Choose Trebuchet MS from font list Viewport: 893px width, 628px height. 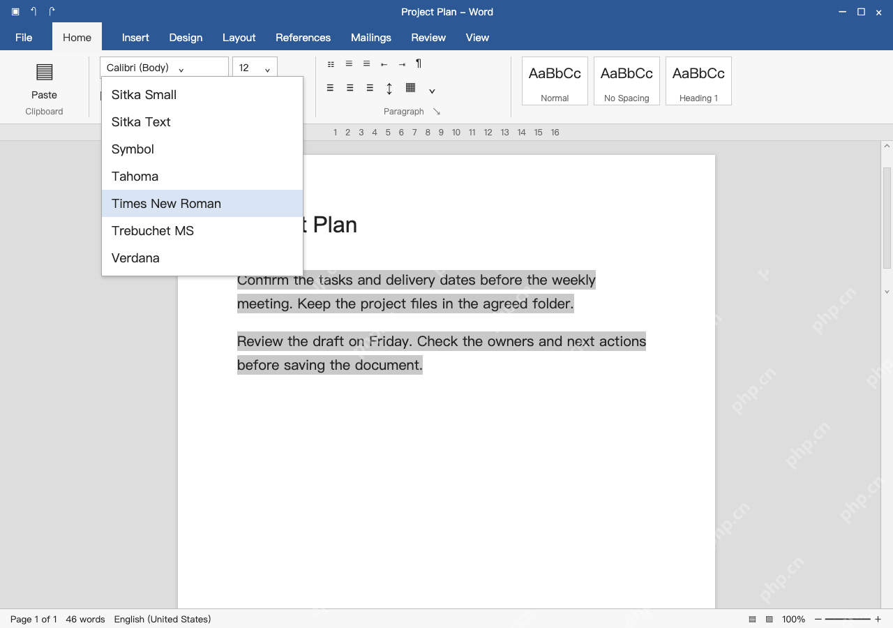(x=202, y=231)
